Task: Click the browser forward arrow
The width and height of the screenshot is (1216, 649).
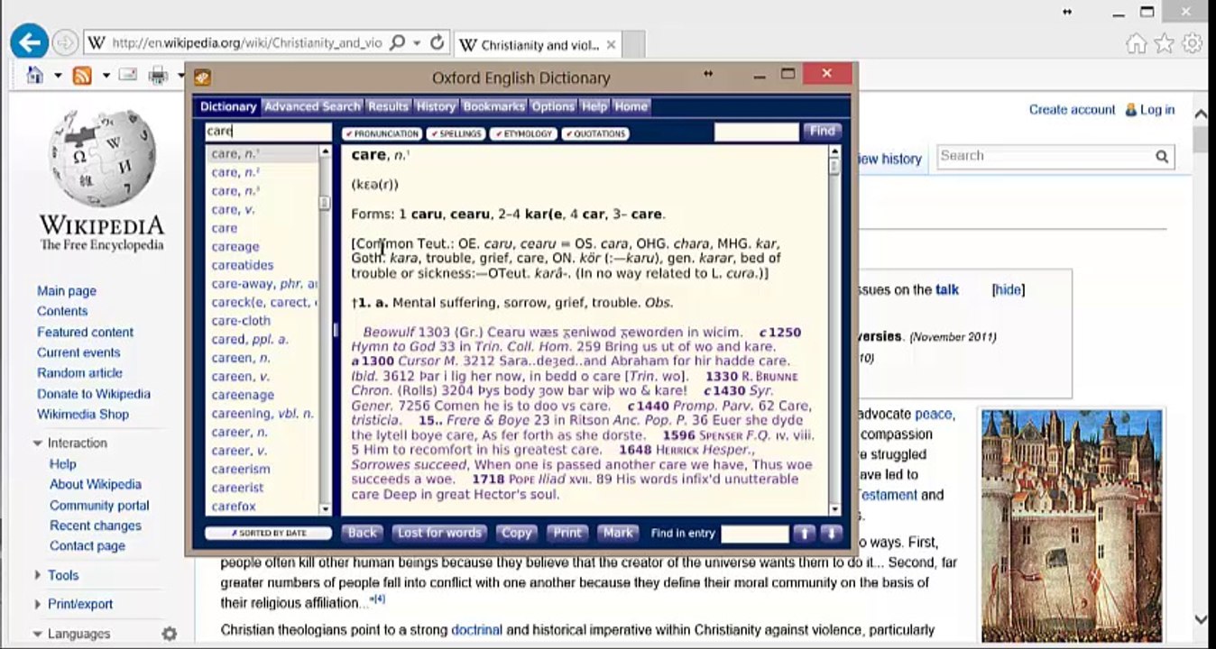Action: pos(64,42)
